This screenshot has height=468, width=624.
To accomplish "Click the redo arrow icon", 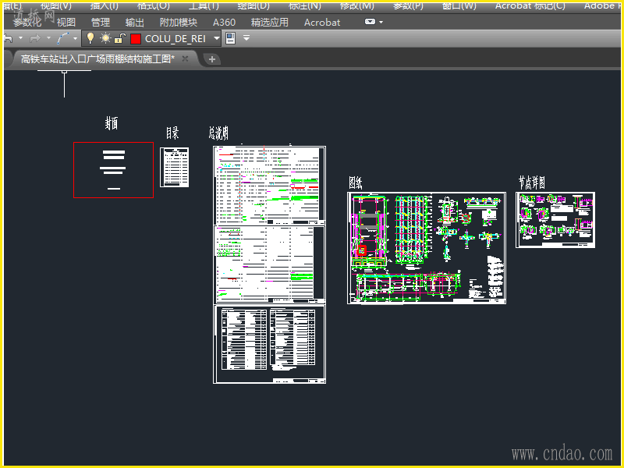I will pyautogui.click(x=34, y=38).
